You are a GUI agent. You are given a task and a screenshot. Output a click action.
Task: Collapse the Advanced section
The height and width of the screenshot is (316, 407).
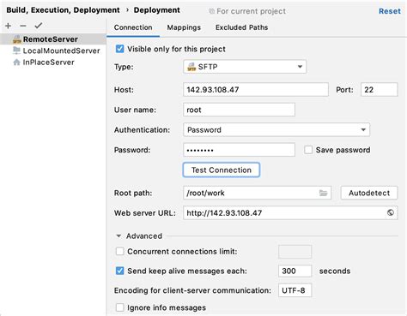click(x=118, y=236)
